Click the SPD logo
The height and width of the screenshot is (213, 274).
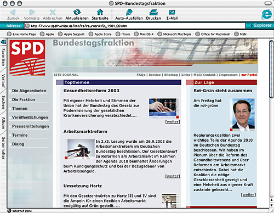pyautogui.click(x=27, y=58)
